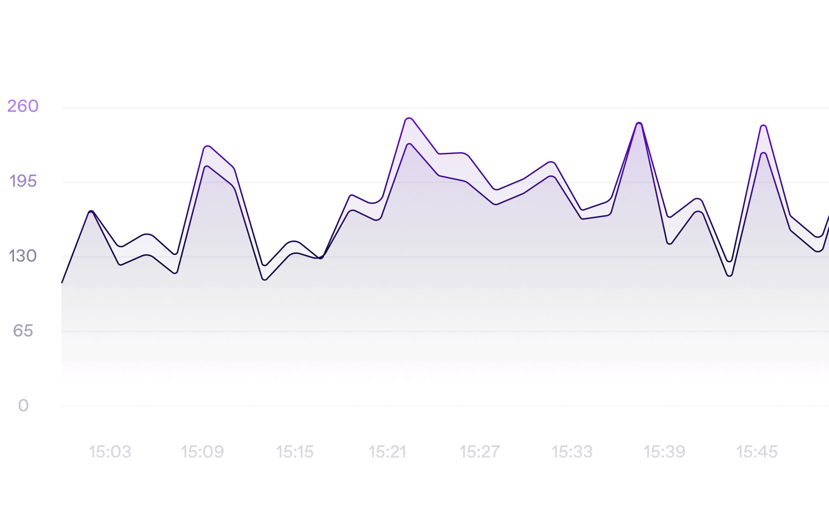This screenshot has height=528, width=829.
Task: Click the chart peak above 15:09
Action: [207, 148]
